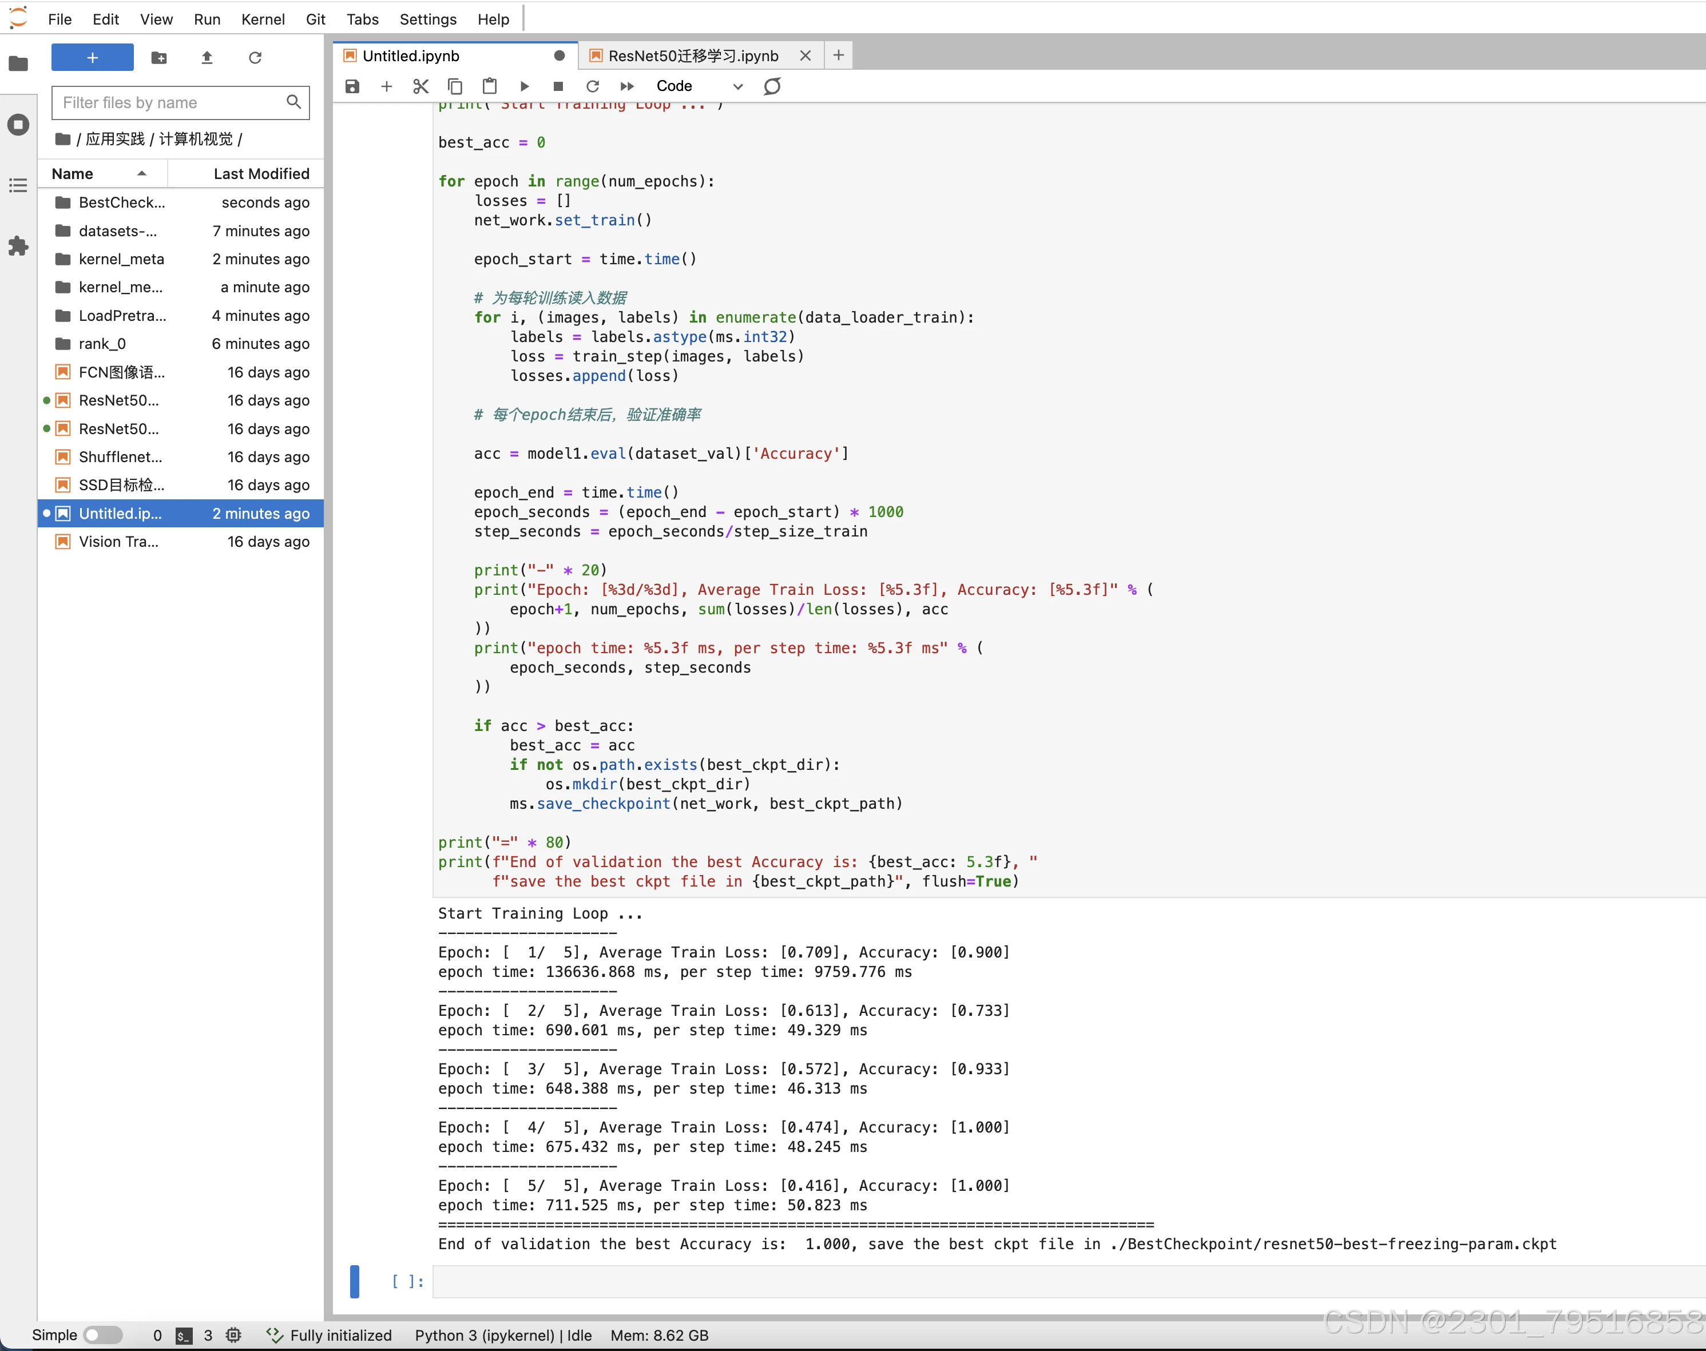
Task: Open the BestCheck... folder in file browser
Action: pyautogui.click(x=121, y=202)
